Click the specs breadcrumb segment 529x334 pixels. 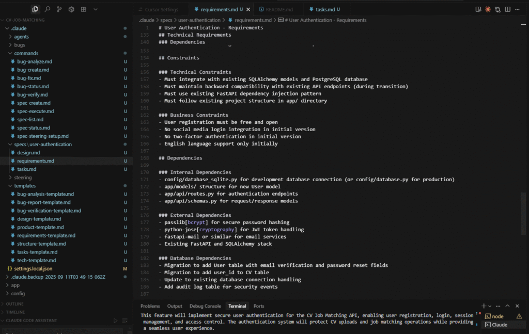pos(166,20)
